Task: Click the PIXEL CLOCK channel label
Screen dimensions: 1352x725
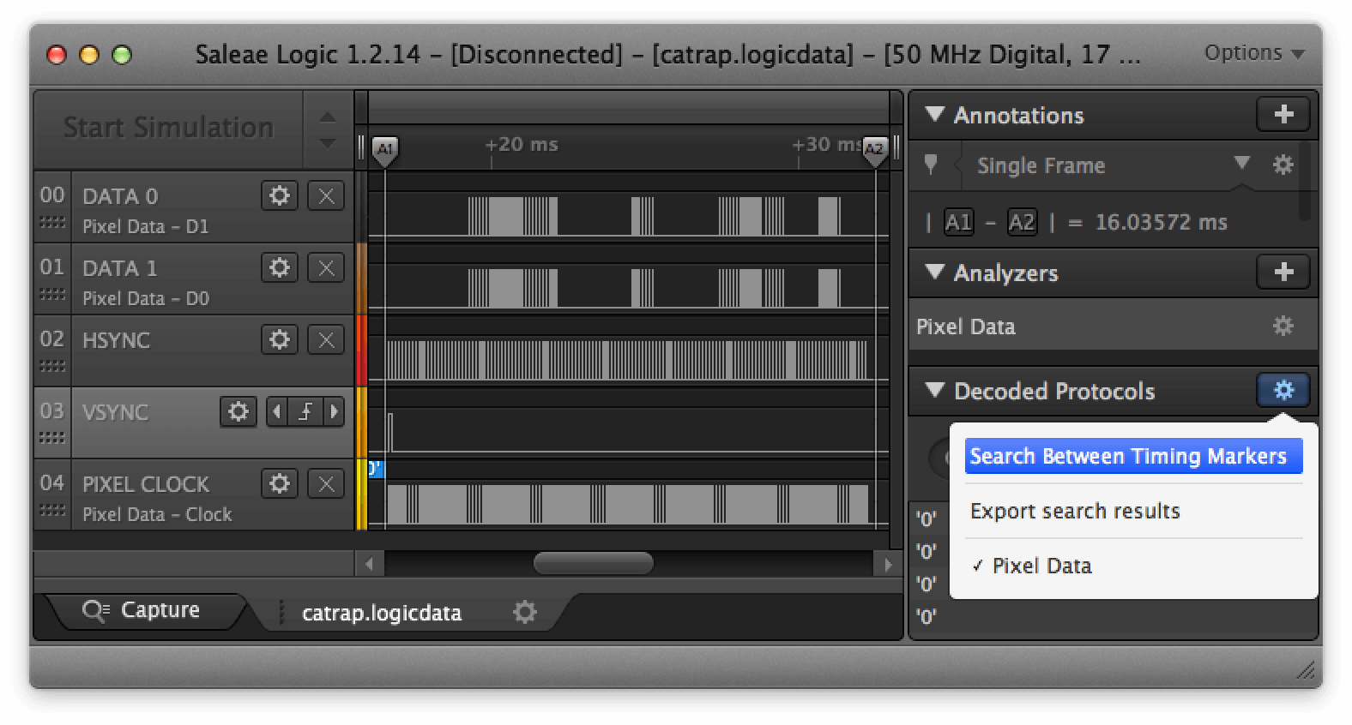Action: pyautogui.click(x=146, y=484)
